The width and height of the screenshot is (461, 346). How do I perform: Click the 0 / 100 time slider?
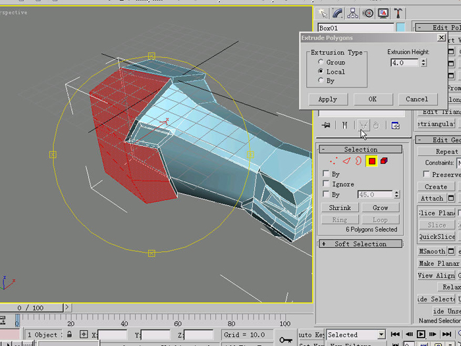[30, 308]
